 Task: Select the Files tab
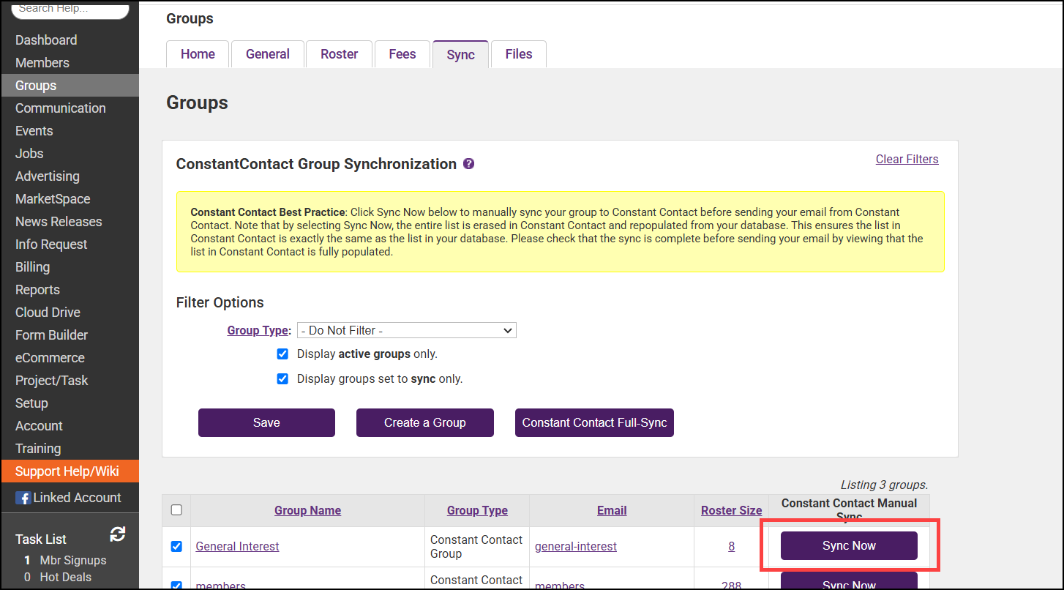tap(519, 54)
